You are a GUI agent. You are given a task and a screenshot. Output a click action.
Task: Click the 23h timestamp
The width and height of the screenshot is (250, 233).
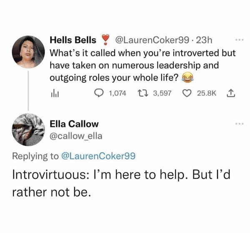(205, 41)
